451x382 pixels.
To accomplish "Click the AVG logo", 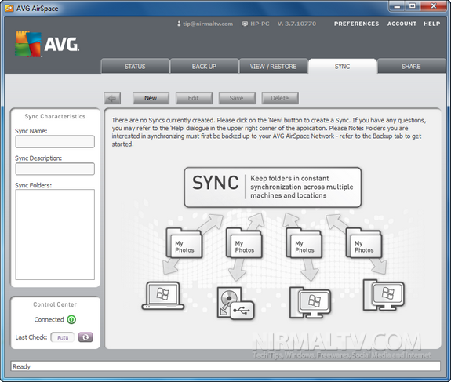I will (x=47, y=44).
